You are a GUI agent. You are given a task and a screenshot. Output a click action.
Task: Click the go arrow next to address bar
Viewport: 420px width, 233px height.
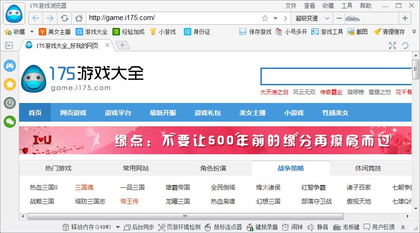pyautogui.click(x=286, y=19)
